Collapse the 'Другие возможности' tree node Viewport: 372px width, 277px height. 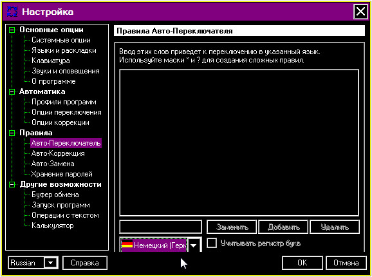12,184
